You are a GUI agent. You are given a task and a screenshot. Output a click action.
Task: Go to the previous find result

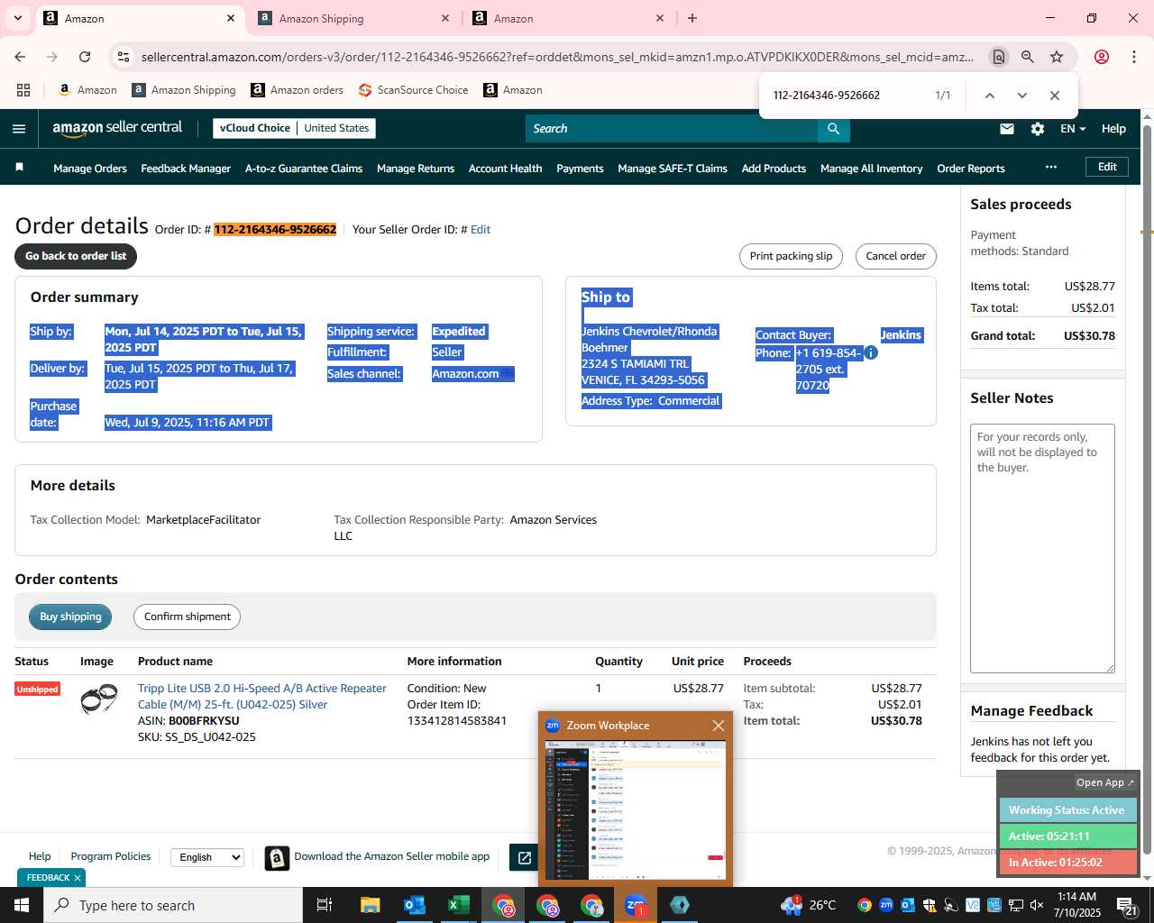tap(990, 96)
